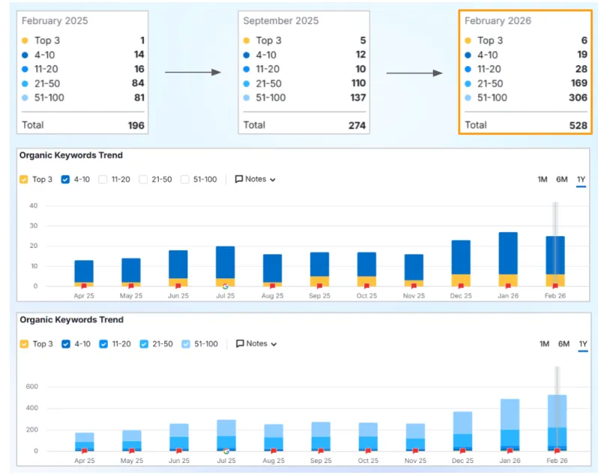
Task: Click the Nov 25 note flag in lower chart
Action: pyautogui.click(x=415, y=451)
